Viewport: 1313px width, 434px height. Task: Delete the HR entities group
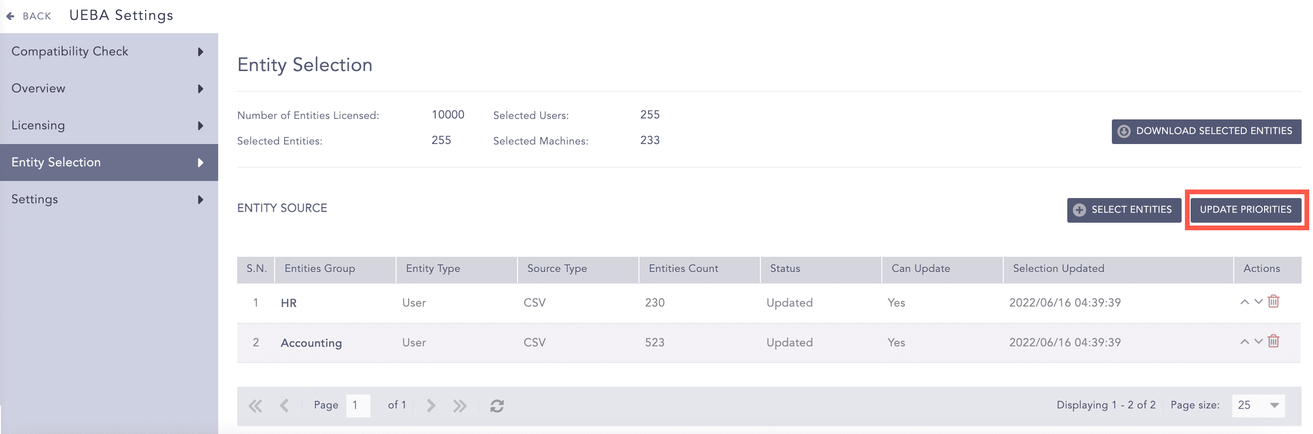pos(1273,301)
